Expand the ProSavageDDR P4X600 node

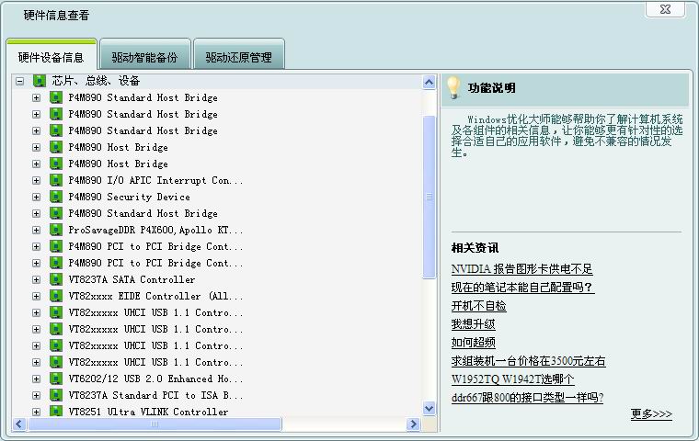pos(37,231)
